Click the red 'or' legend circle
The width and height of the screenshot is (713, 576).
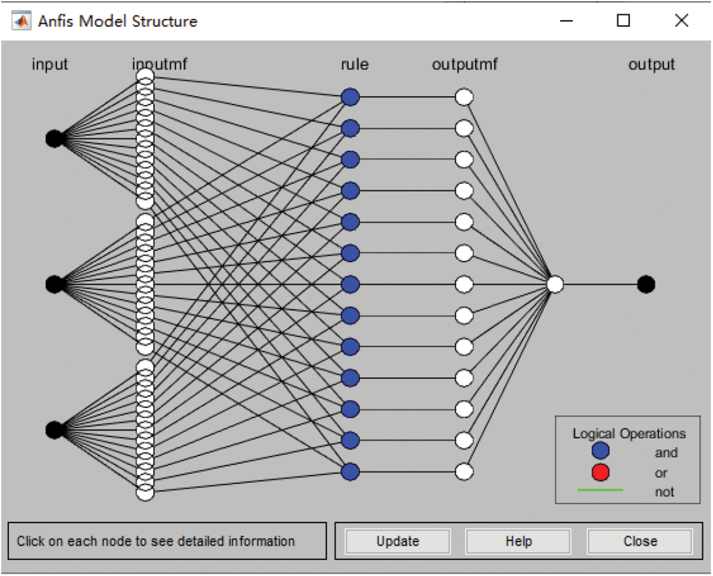tap(601, 472)
